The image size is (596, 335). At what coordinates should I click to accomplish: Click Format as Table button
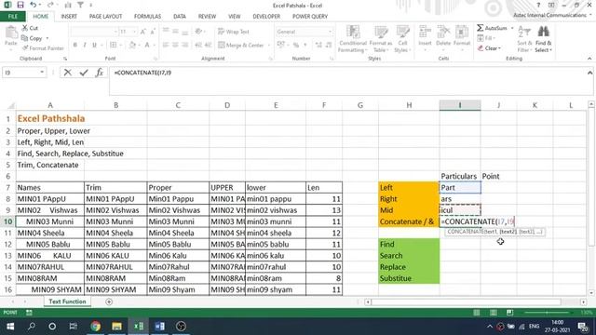[380, 39]
